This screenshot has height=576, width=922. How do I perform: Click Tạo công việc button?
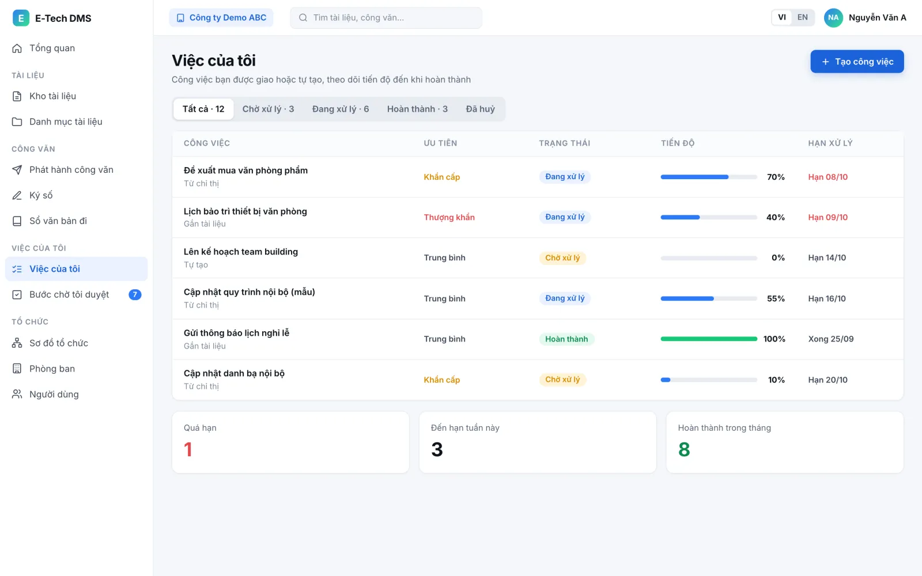[x=857, y=62]
